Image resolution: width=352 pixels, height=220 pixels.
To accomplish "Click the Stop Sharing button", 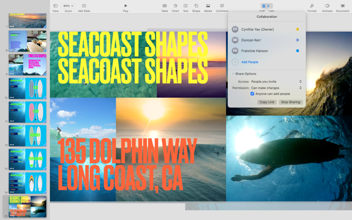I will 291,102.
